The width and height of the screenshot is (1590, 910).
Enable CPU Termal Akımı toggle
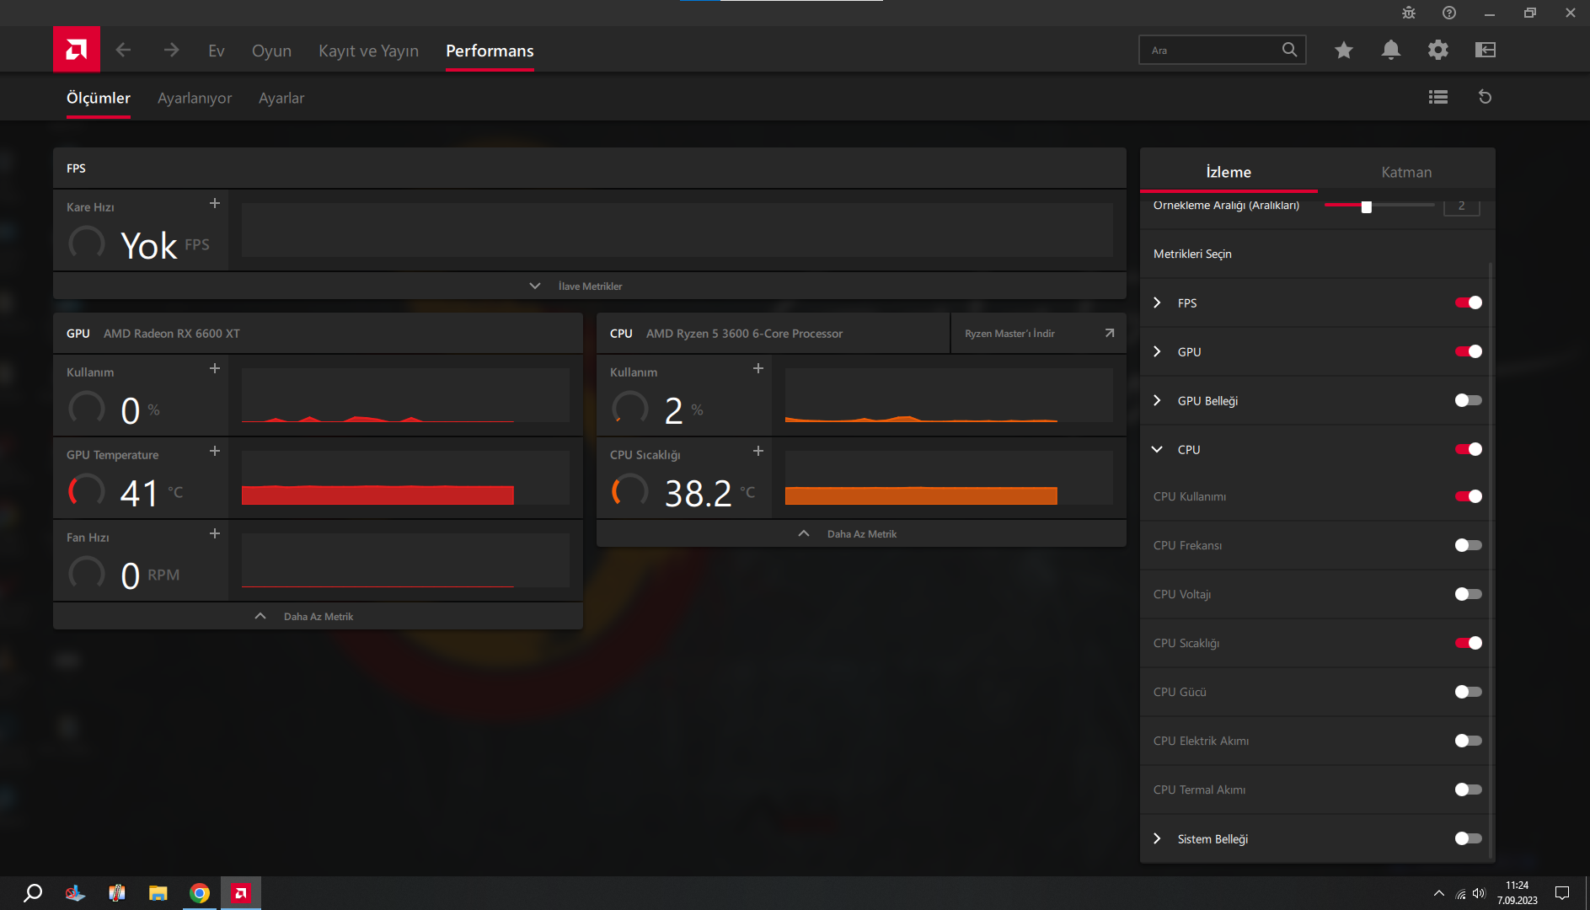tap(1468, 790)
